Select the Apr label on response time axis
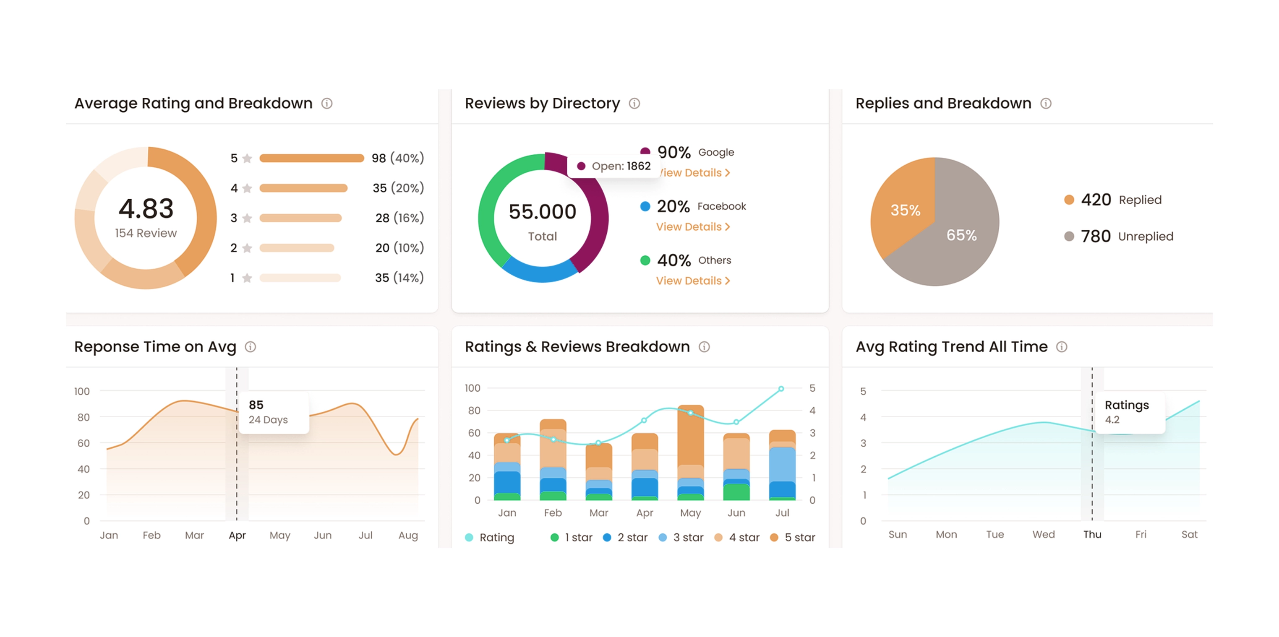 click(x=237, y=535)
